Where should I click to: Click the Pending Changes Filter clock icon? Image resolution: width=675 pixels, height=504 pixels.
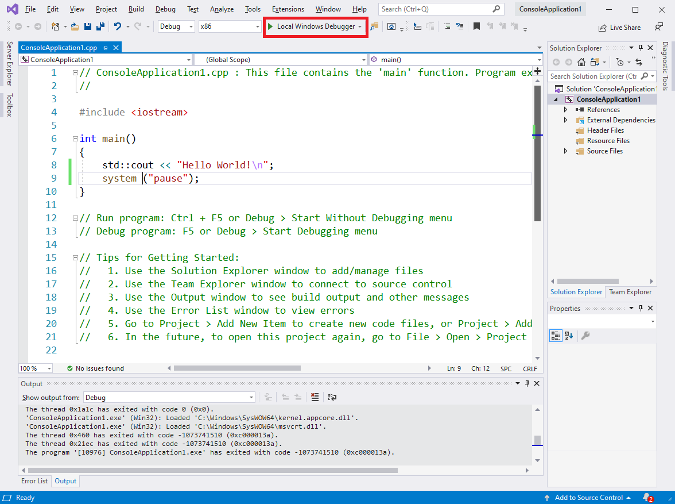pos(619,62)
